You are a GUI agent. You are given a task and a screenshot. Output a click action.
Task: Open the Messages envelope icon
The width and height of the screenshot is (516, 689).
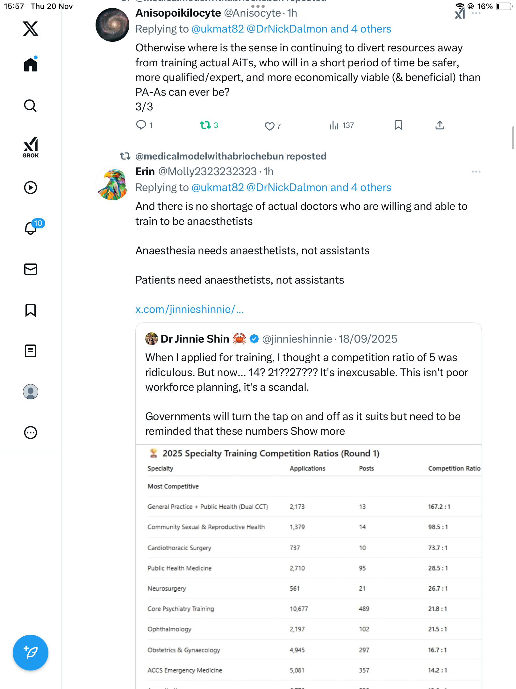[31, 269]
